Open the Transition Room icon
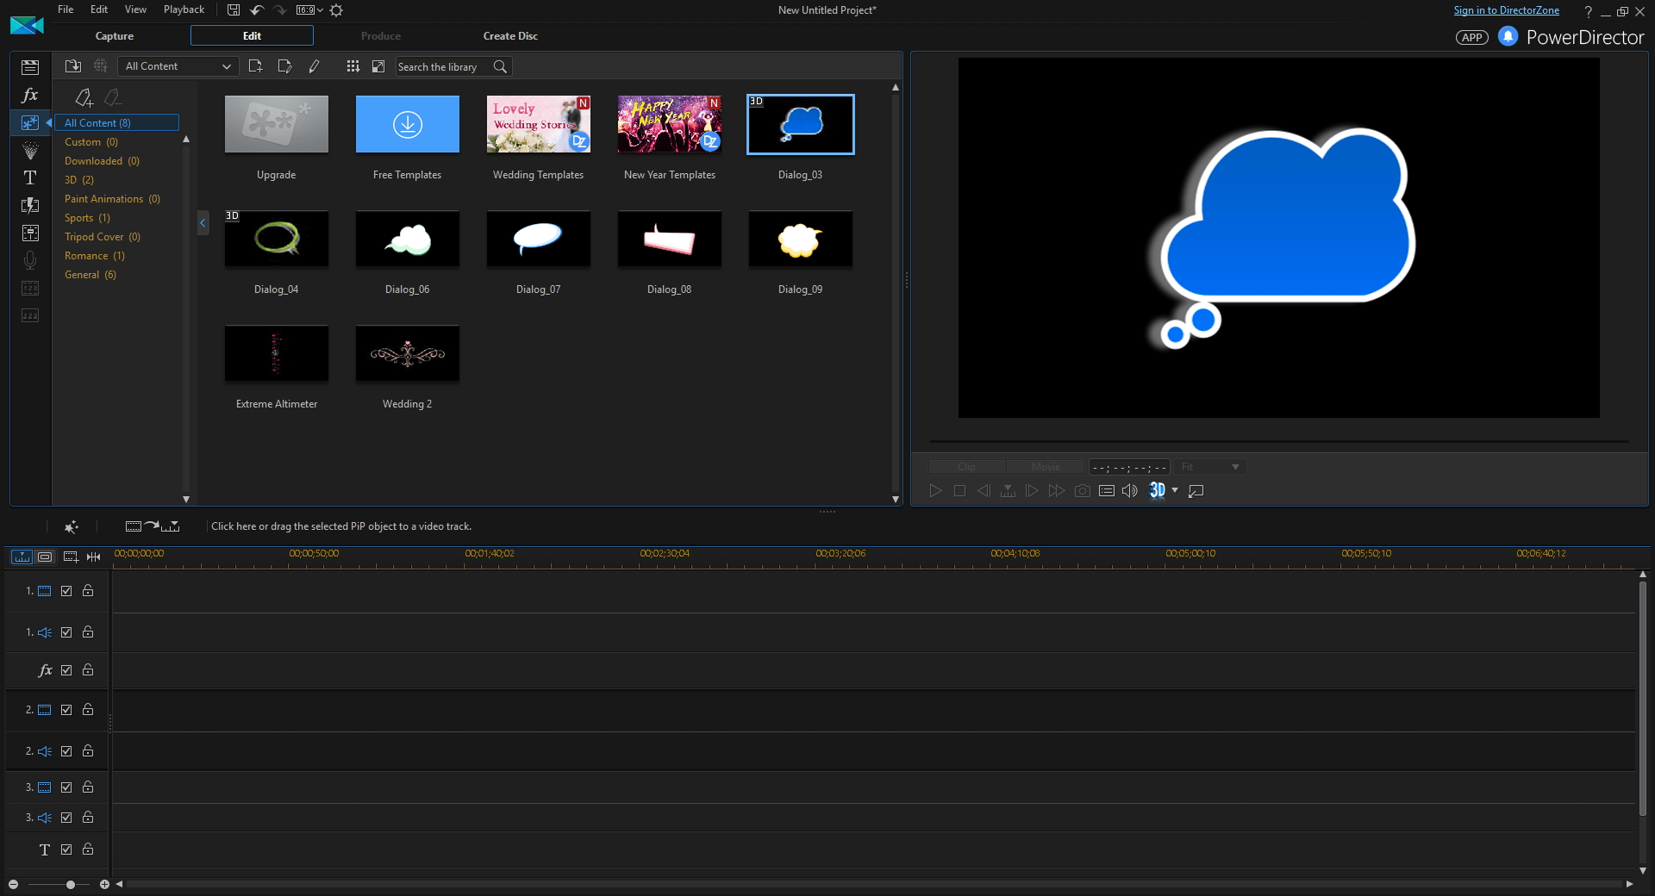1655x896 pixels. coord(30,205)
